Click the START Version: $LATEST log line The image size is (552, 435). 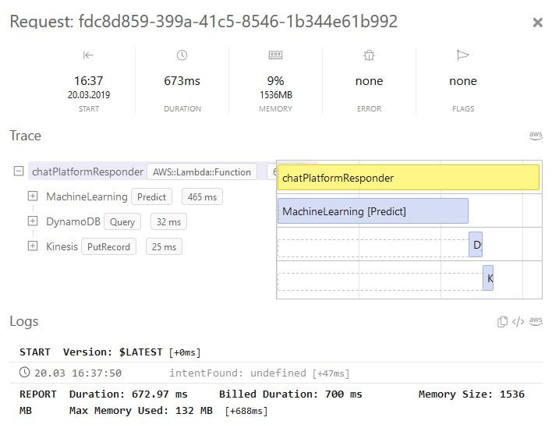click(x=110, y=352)
